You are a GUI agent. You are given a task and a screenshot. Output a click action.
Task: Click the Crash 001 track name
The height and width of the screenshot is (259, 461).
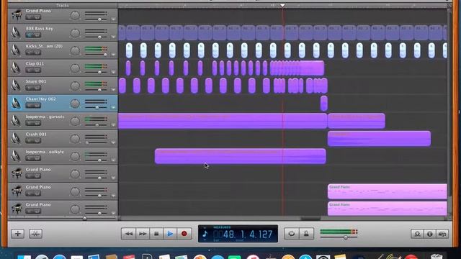36,135
